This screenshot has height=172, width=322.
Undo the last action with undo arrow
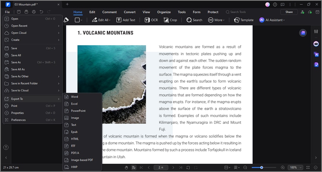[41, 12]
